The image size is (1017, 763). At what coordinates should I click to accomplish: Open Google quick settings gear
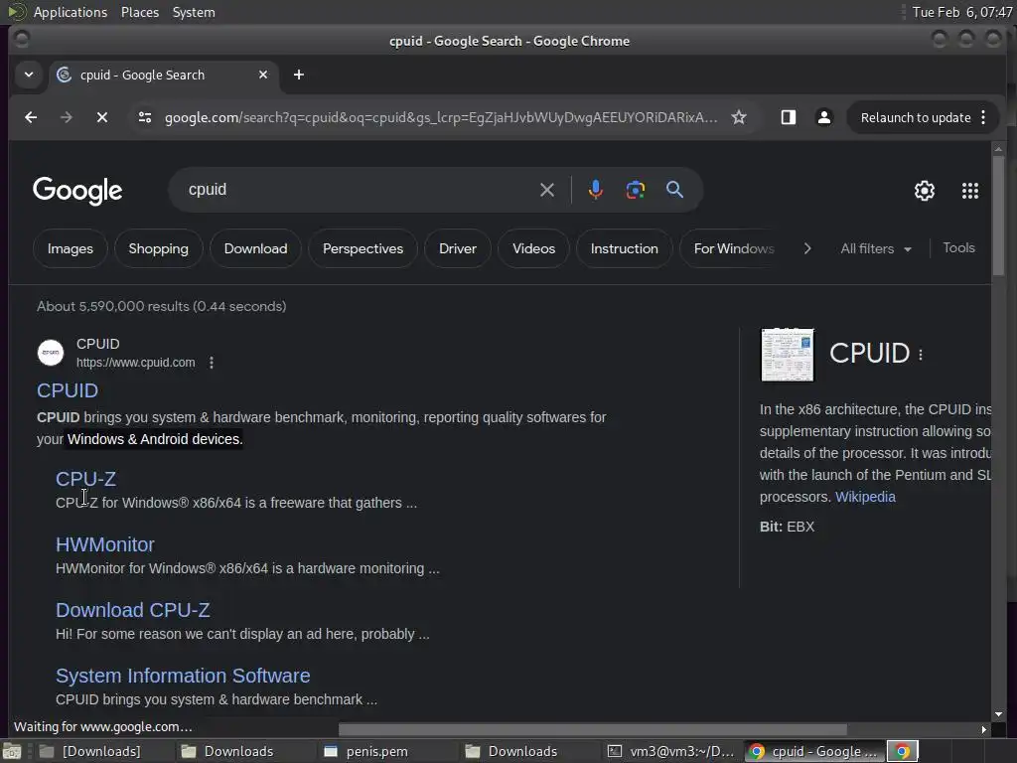pos(925,191)
